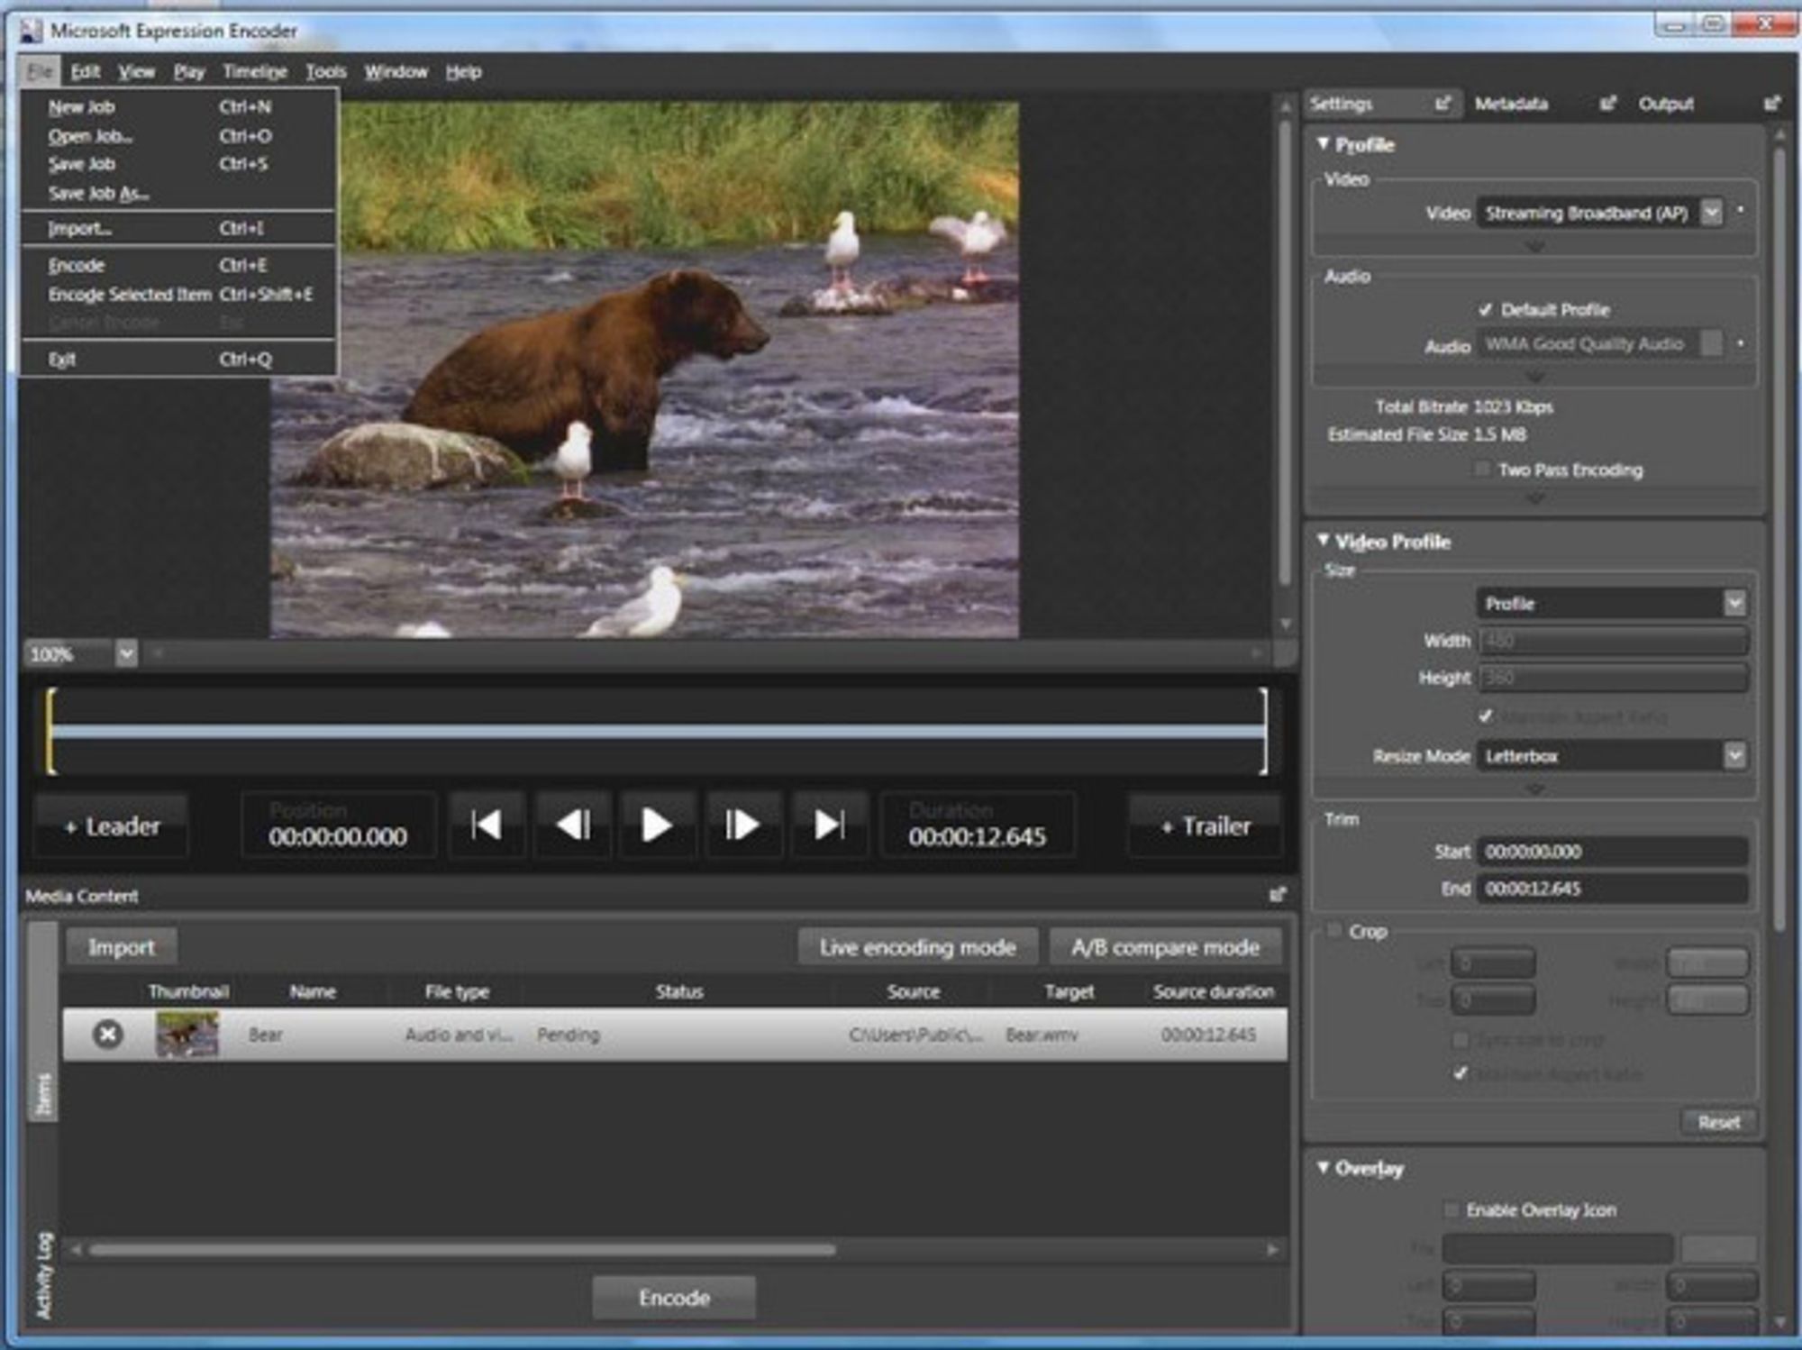Expand advanced Video settings chevron
This screenshot has height=1350, width=1802.
[x=1534, y=245]
